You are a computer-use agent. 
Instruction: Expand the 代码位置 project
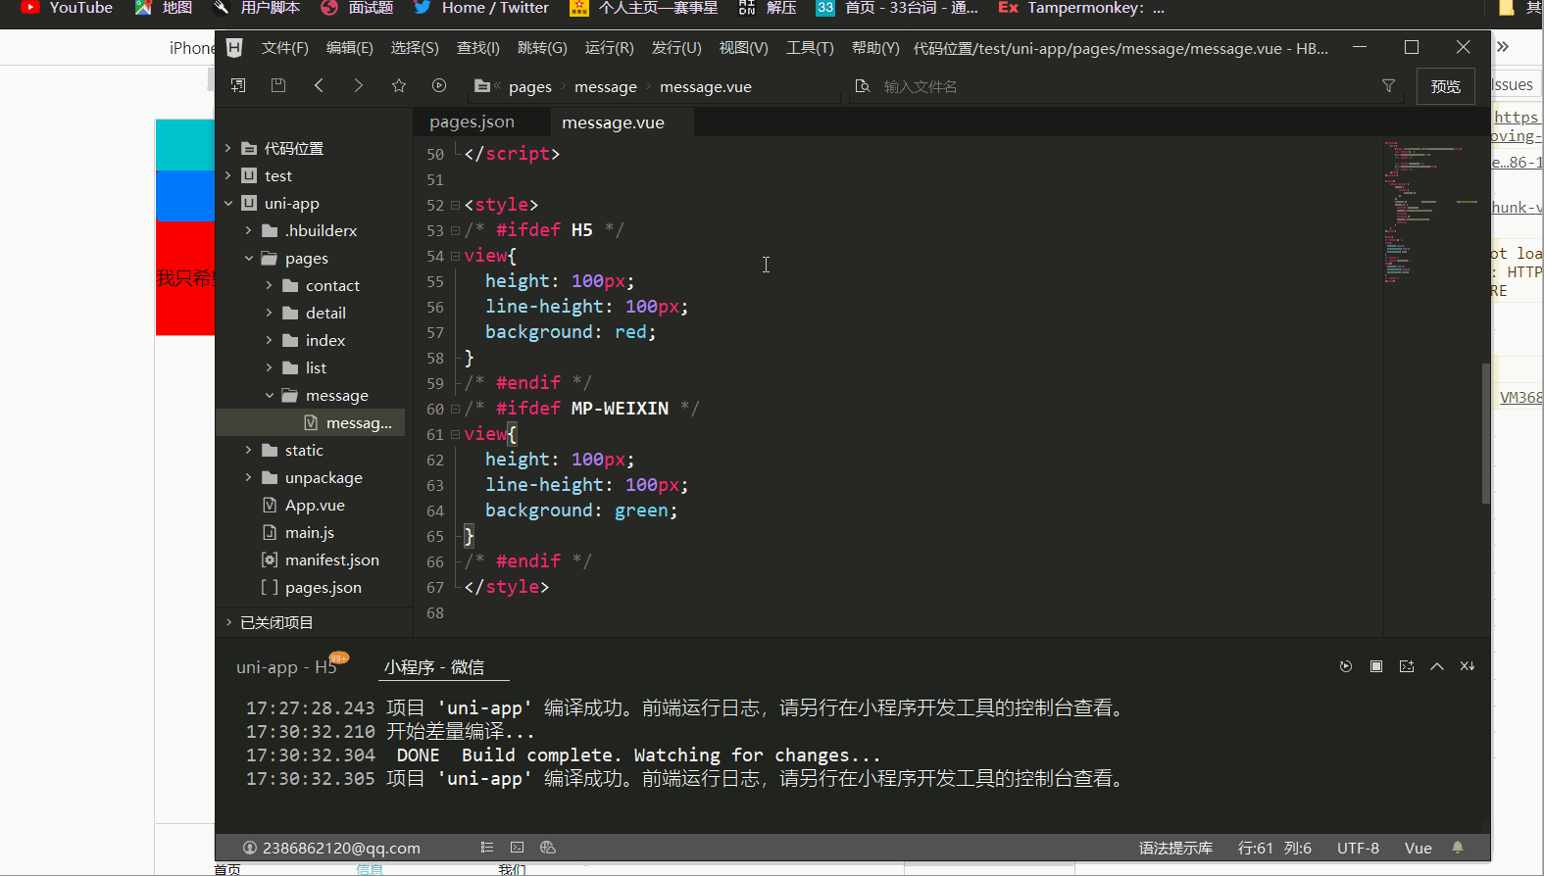coord(228,148)
